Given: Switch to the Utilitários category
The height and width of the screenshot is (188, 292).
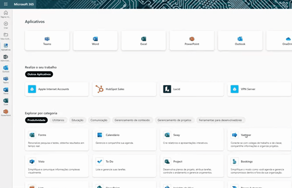Looking at the screenshot, I should (x=58, y=120).
